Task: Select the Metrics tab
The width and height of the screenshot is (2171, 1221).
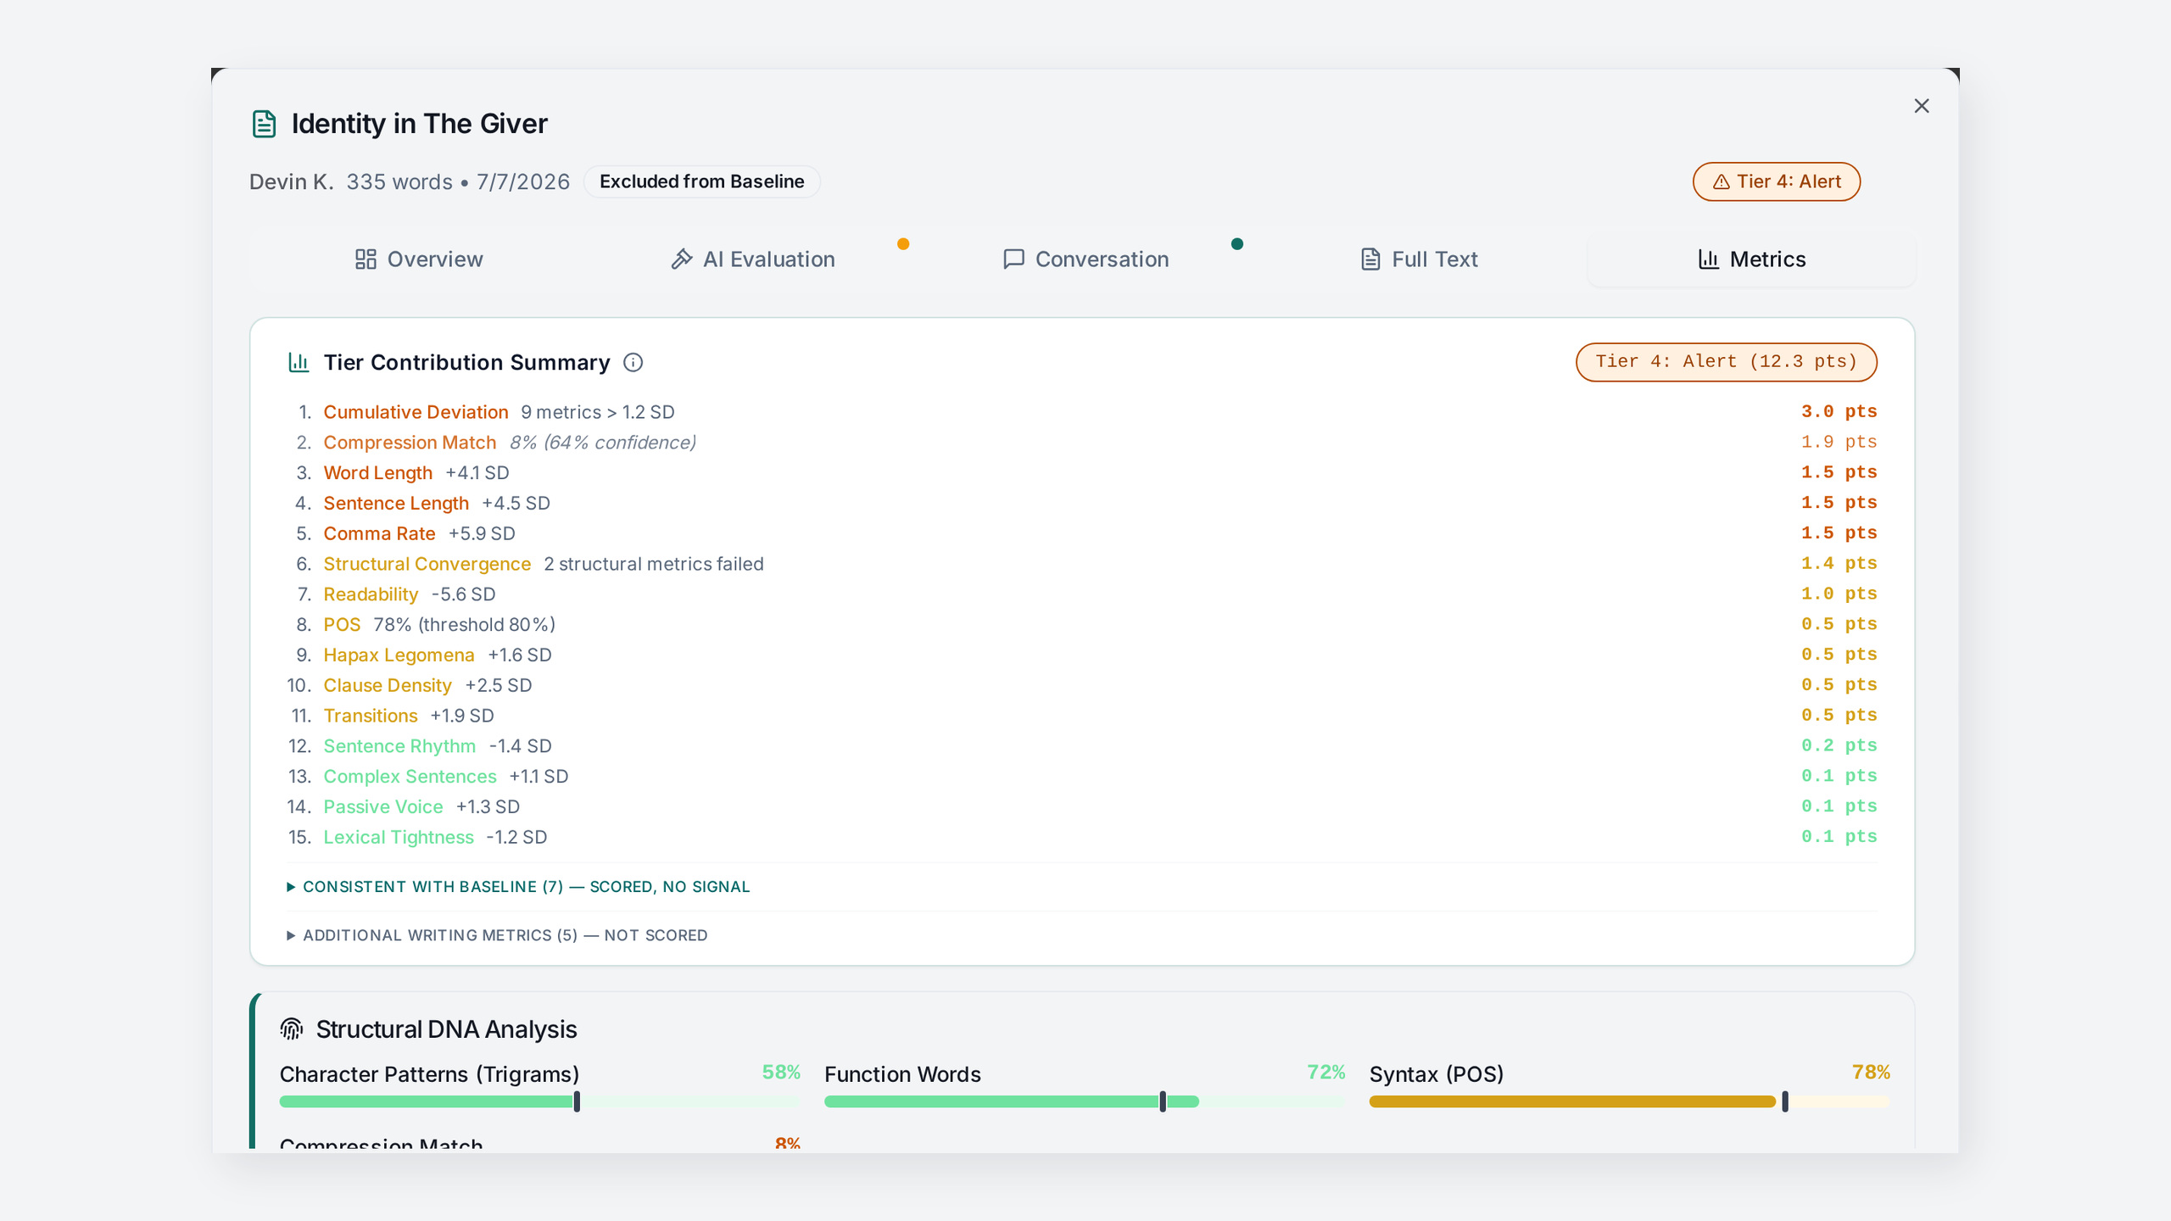Action: (x=1752, y=259)
